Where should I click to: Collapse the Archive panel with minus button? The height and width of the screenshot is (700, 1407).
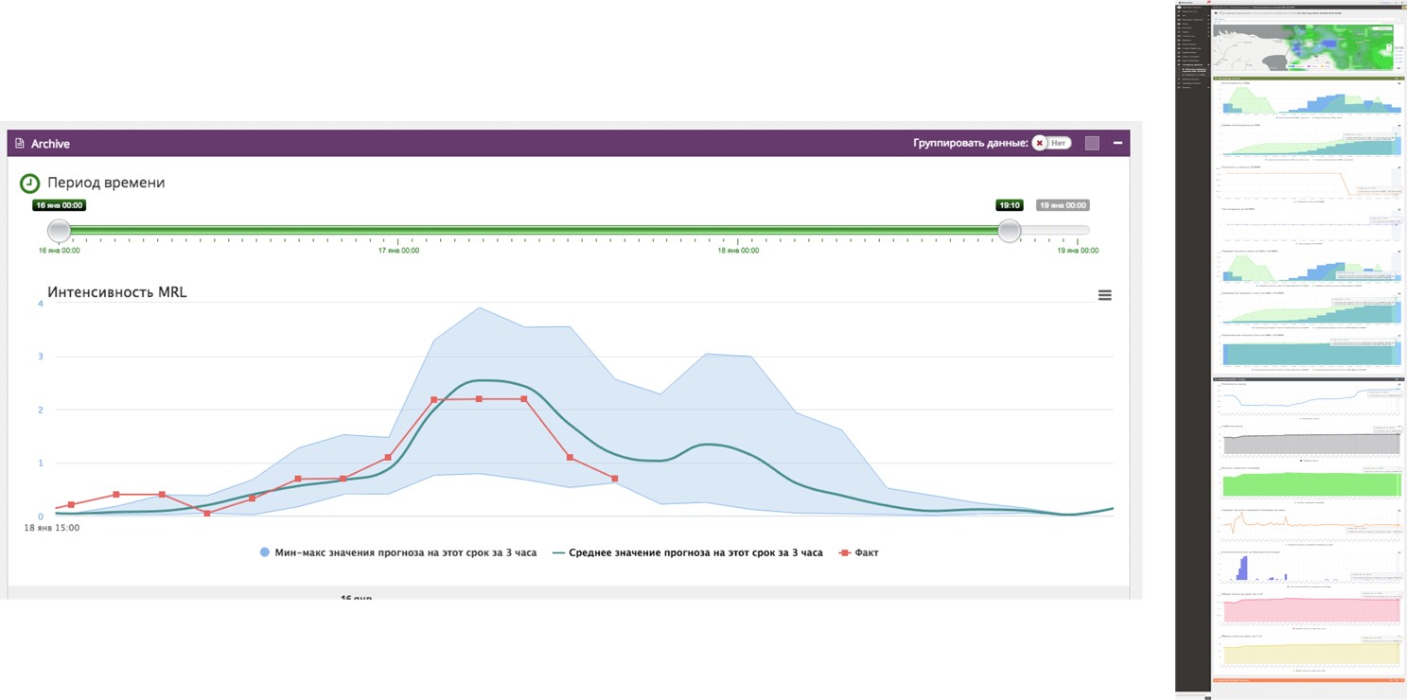click(x=1117, y=143)
